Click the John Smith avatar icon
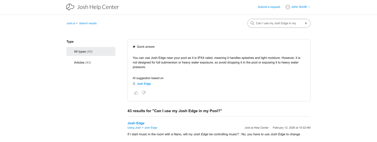The image size is (377, 142). pos(287,7)
